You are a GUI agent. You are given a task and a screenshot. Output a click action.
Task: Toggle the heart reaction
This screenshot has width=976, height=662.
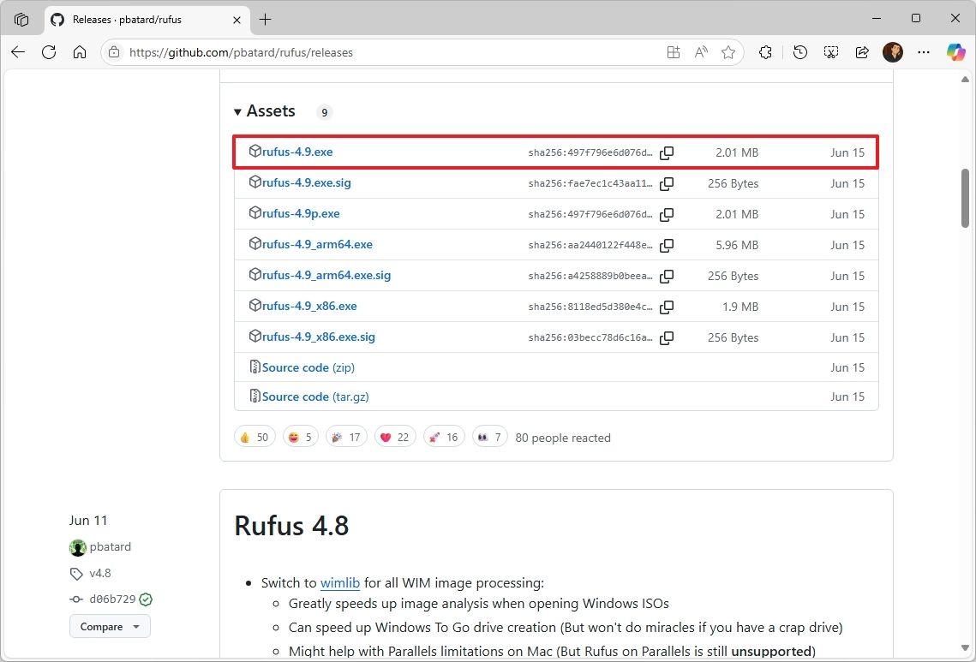point(395,436)
